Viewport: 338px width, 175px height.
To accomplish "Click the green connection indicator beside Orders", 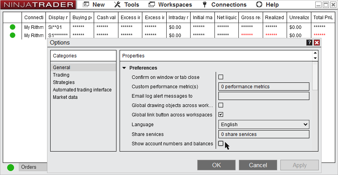I will pos(11,168).
